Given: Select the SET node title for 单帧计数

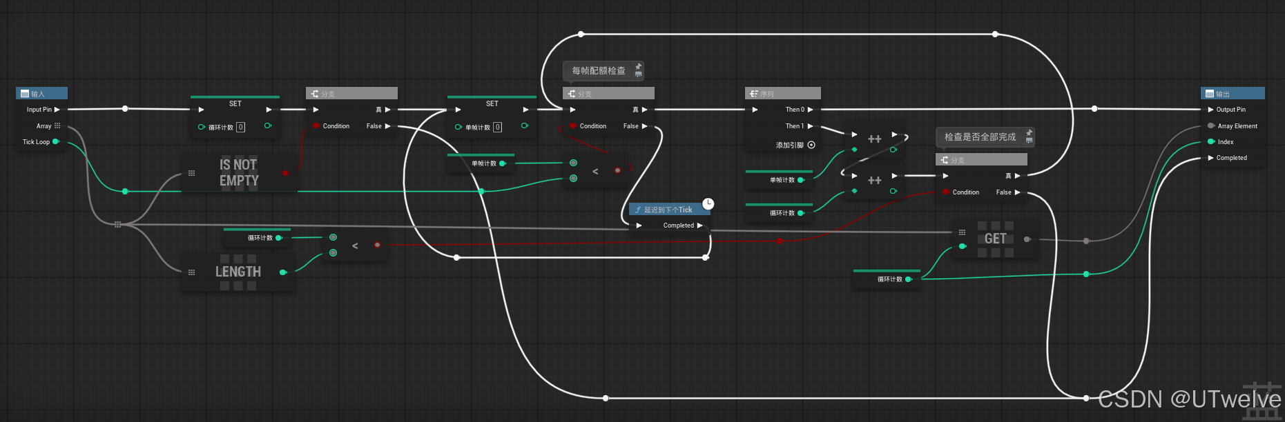Looking at the screenshot, I should pyautogui.click(x=492, y=103).
